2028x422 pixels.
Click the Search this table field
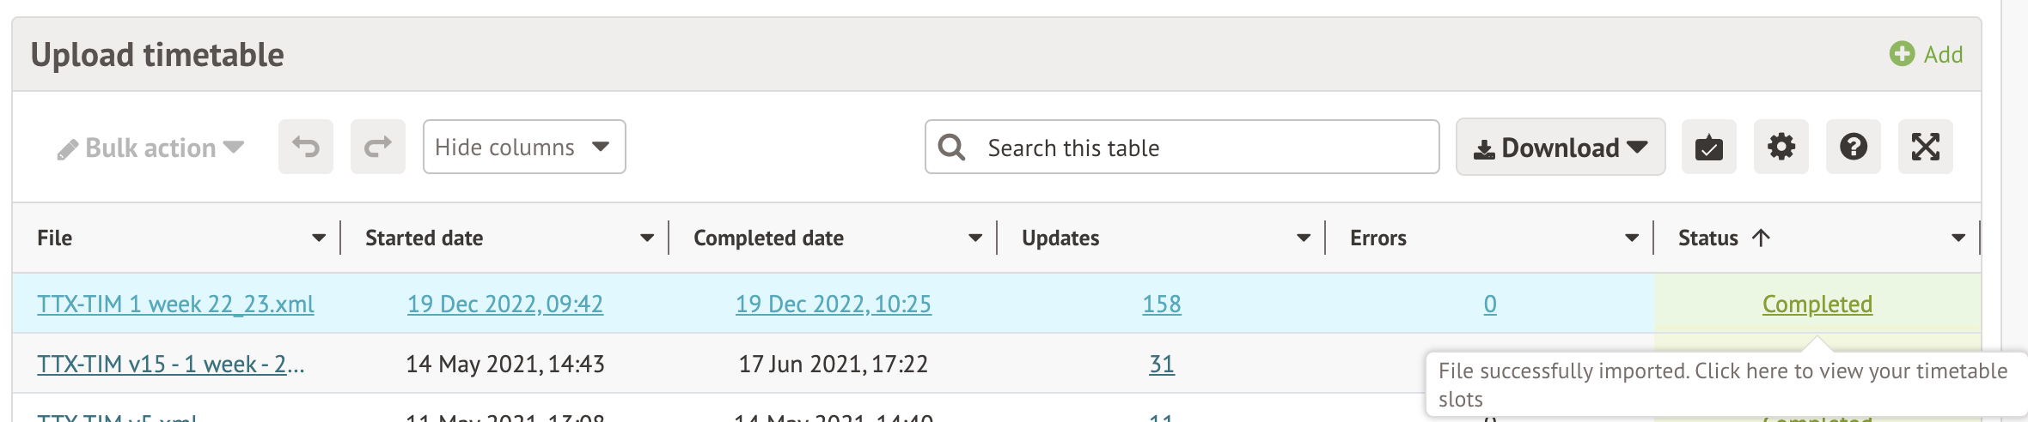[1203, 148]
